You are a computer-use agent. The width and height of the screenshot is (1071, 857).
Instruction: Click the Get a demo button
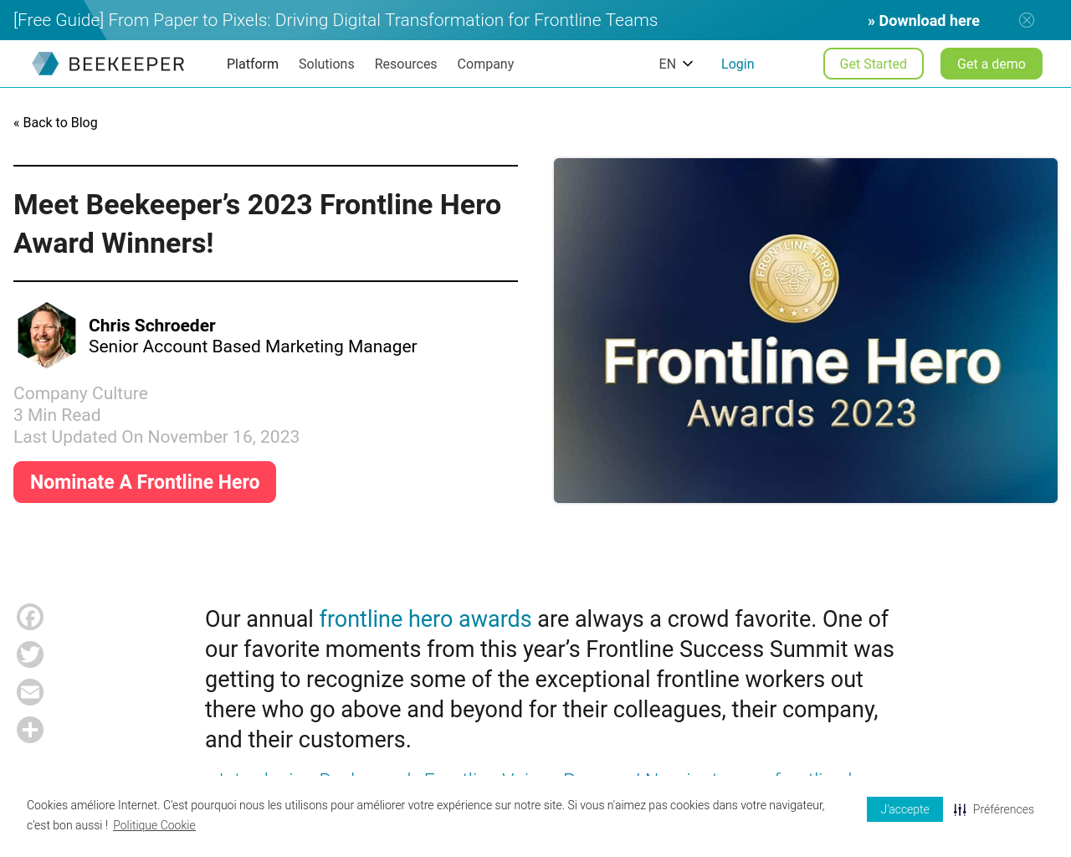coord(992,64)
